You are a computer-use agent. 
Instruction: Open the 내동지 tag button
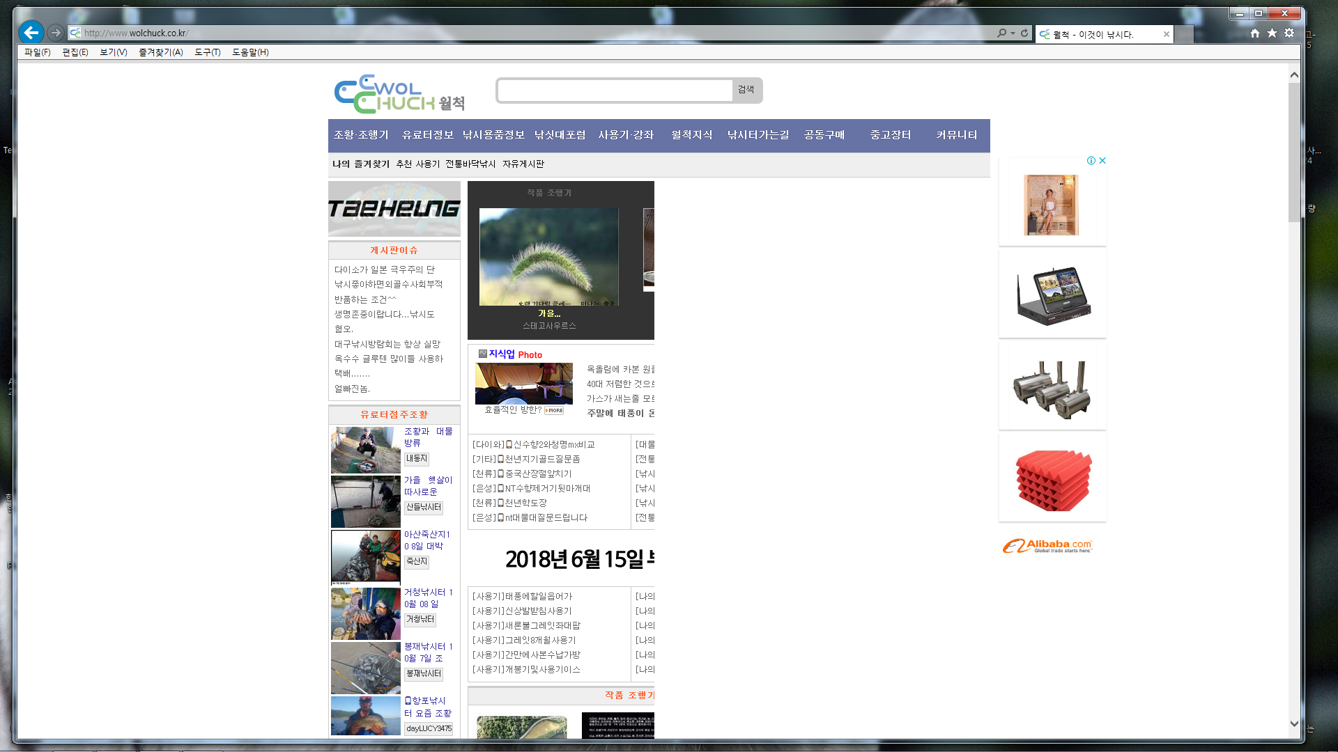(417, 459)
